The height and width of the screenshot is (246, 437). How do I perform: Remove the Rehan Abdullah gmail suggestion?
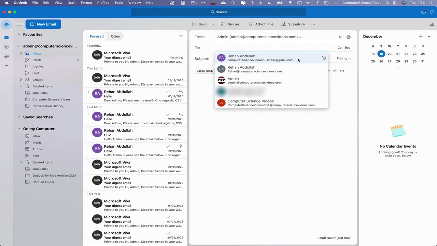click(x=324, y=58)
